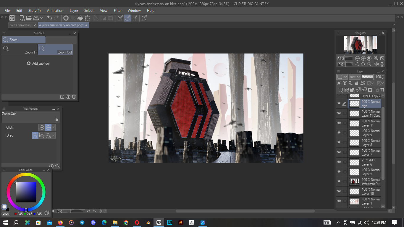Open the layer color palette dropdown
404x227 pixels.
point(342,77)
